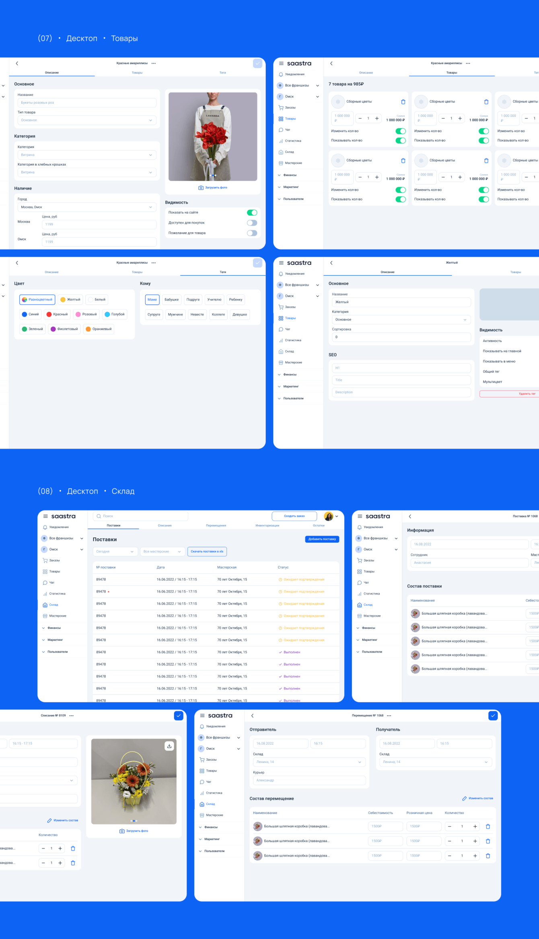Viewport: 539px width, 939px height.
Task: Open three-dots menu beside Перемещение № 1068
Action: pyautogui.click(x=389, y=716)
